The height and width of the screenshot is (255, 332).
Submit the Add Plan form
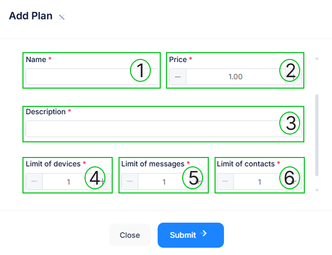[191, 235]
